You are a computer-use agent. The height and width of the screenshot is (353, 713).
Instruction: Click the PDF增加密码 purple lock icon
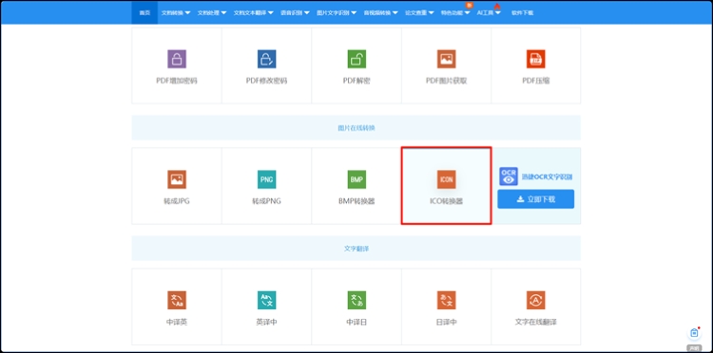[x=177, y=59]
